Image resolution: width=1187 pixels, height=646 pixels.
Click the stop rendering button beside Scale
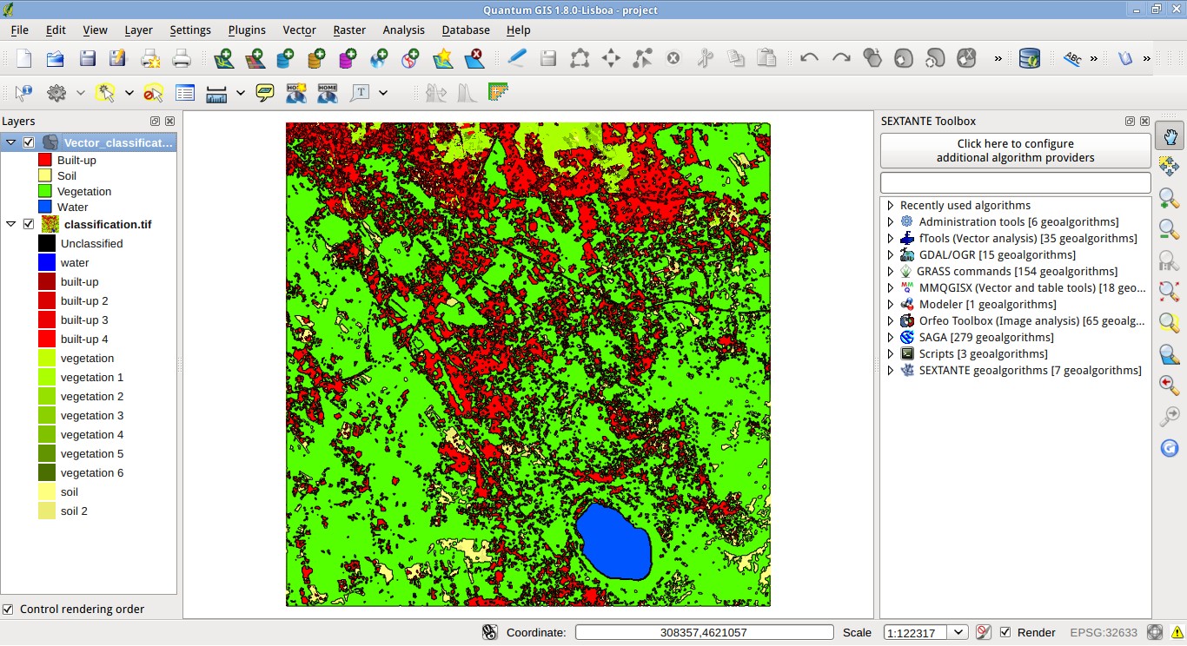pyautogui.click(x=983, y=632)
